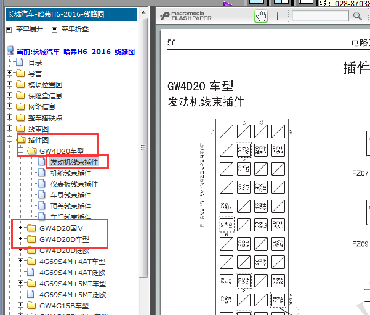Viewport: 370px width, 315px height.
Task: Click 菜单折叠 to collapse all menus
Action: pos(75,29)
